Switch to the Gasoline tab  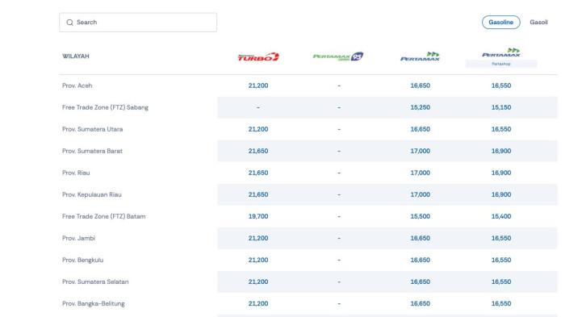click(501, 23)
